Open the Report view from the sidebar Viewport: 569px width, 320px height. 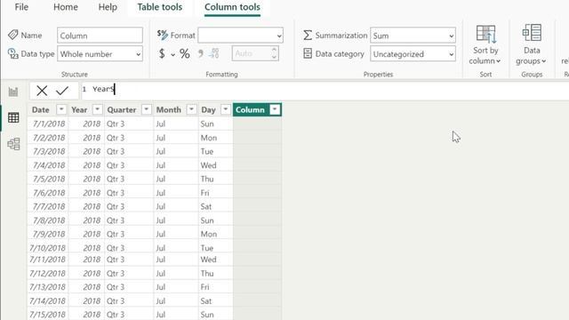[13, 92]
